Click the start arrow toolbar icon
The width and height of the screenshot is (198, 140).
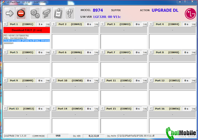tap(9, 13)
